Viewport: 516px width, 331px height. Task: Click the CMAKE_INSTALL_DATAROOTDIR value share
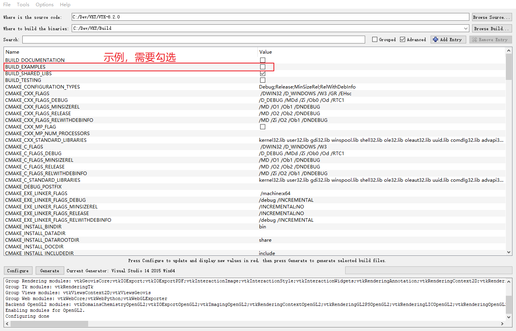coord(265,240)
